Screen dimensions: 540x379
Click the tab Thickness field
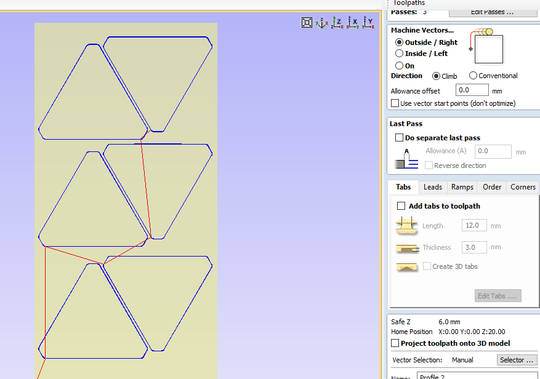coord(474,247)
